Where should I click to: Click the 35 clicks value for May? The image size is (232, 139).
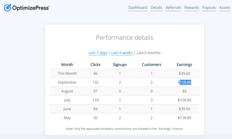(96, 118)
